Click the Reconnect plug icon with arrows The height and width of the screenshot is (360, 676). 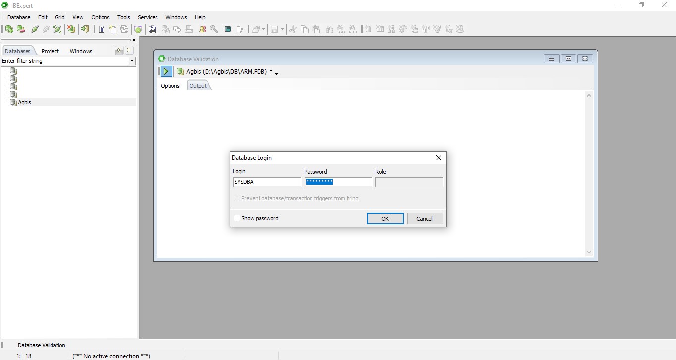pos(57,29)
